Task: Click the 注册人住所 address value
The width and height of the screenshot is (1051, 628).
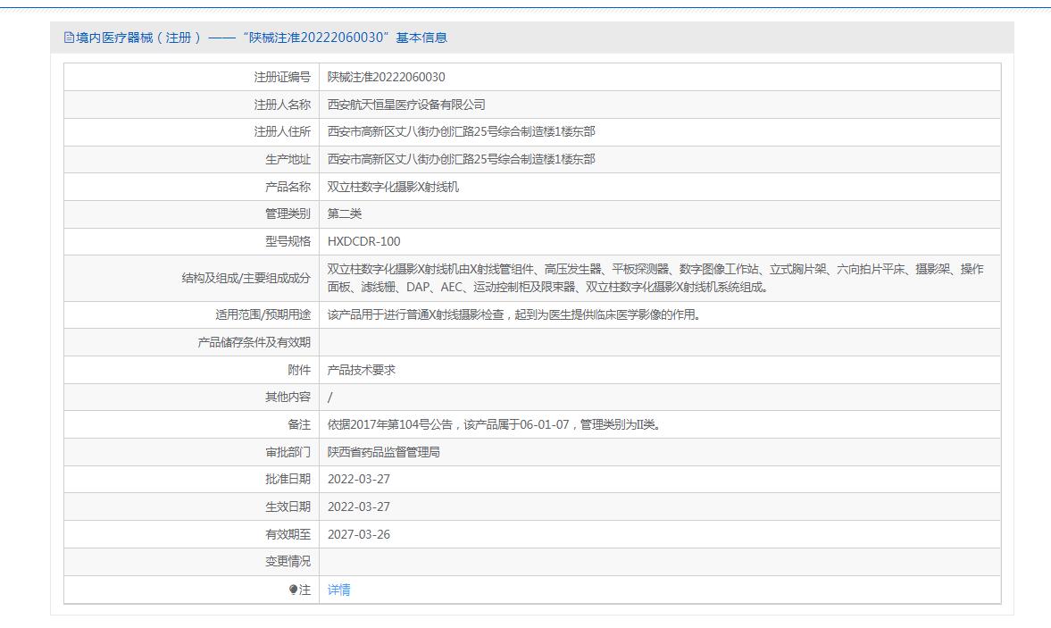Action: click(461, 131)
